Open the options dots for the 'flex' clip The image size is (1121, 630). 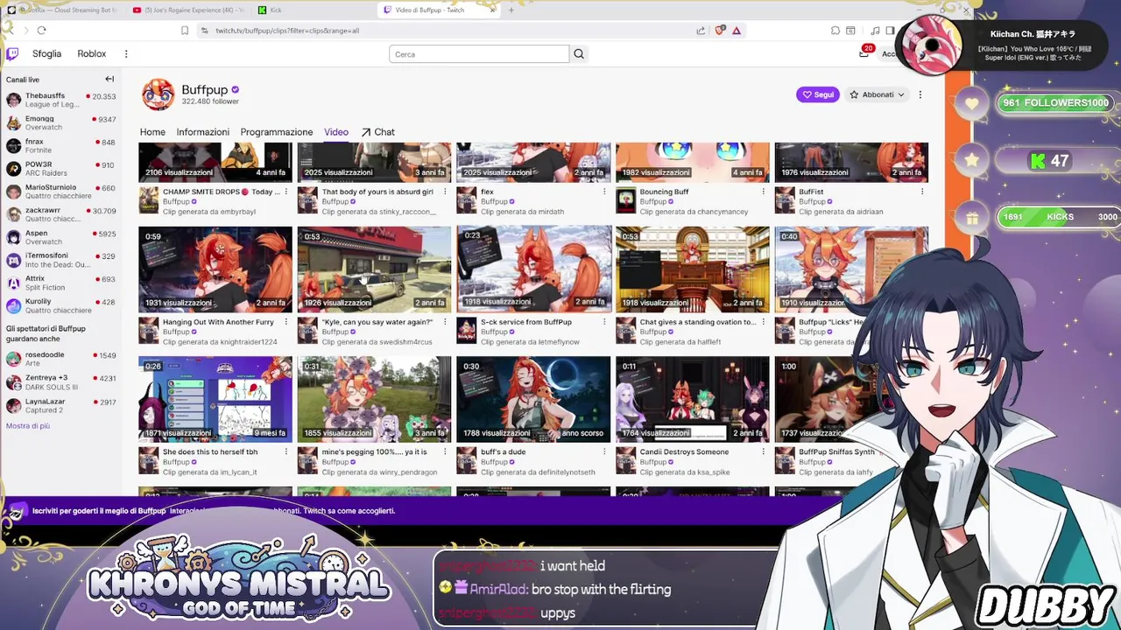tap(603, 192)
